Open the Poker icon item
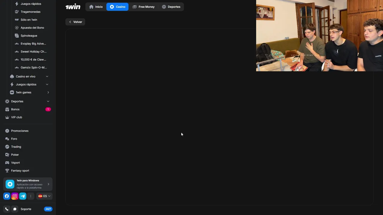Image resolution: width=383 pixels, height=215 pixels. [7, 155]
